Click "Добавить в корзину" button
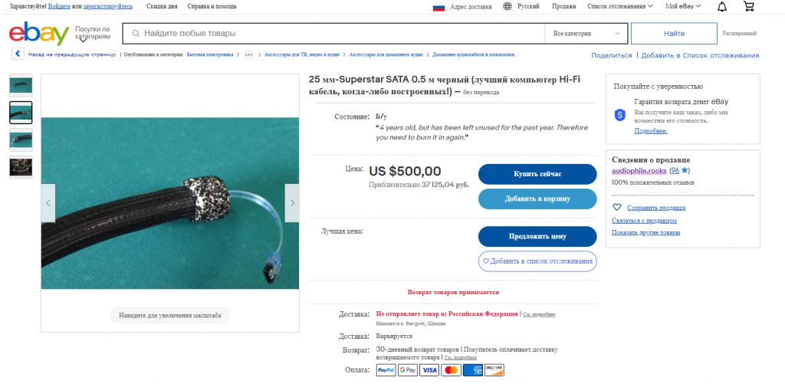This screenshot has height=384, width=785. pos(537,199)
